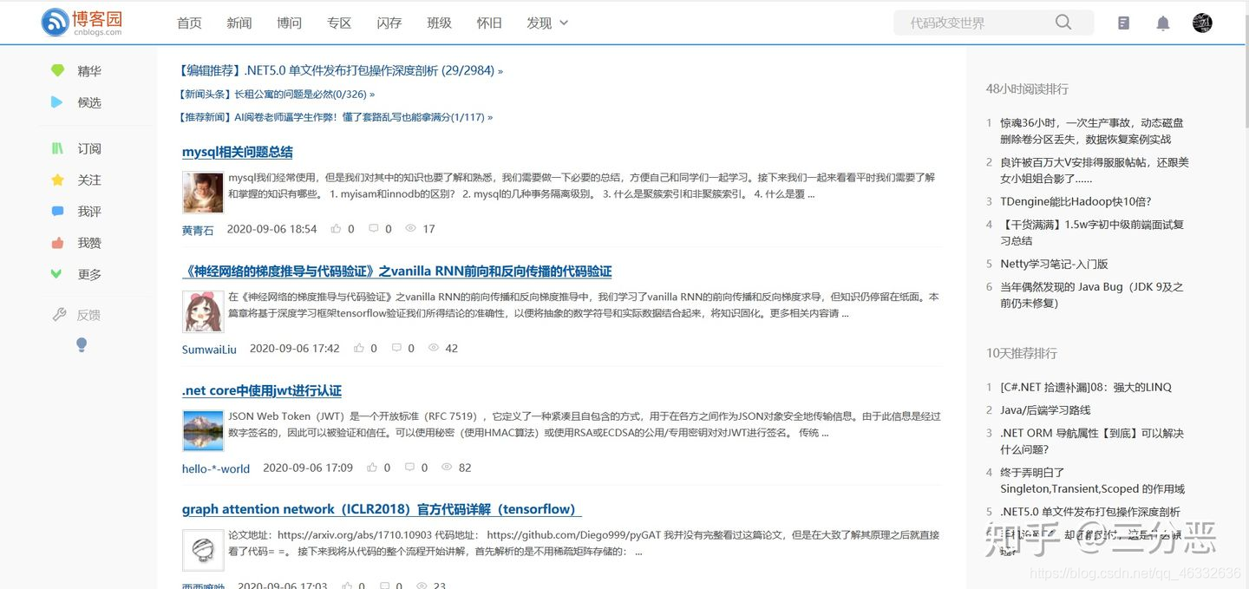The height and width of the screenshot is (589, 1249).
Task: Open ranking item 惊魂36小时 article
Action: (1092, 131)
